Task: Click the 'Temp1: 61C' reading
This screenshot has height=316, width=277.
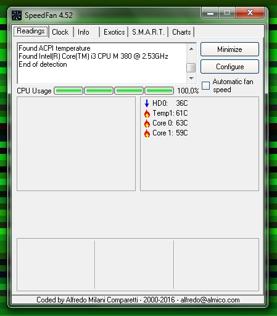Action: 170,113
